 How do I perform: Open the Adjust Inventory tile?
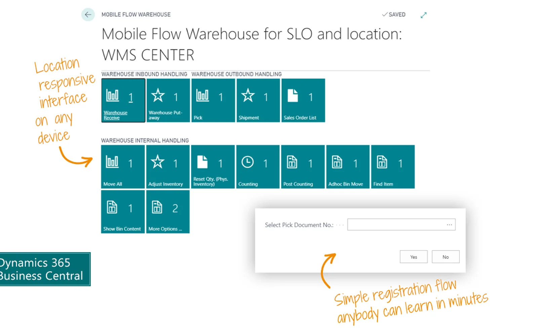168,167
